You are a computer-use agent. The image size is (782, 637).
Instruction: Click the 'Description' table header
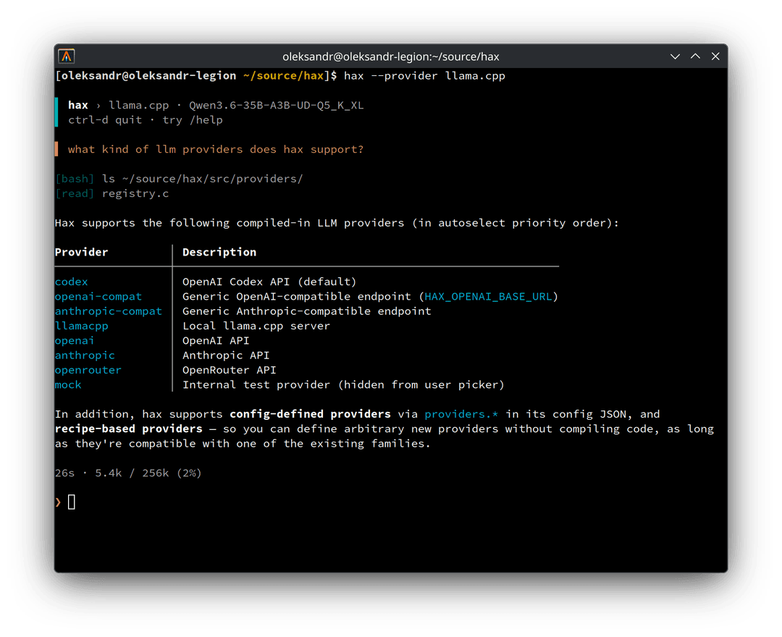219,252
